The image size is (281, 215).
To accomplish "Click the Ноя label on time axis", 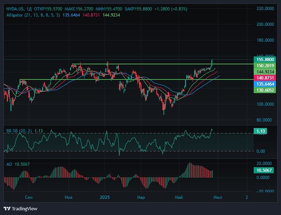I will [x=69, y=197].
